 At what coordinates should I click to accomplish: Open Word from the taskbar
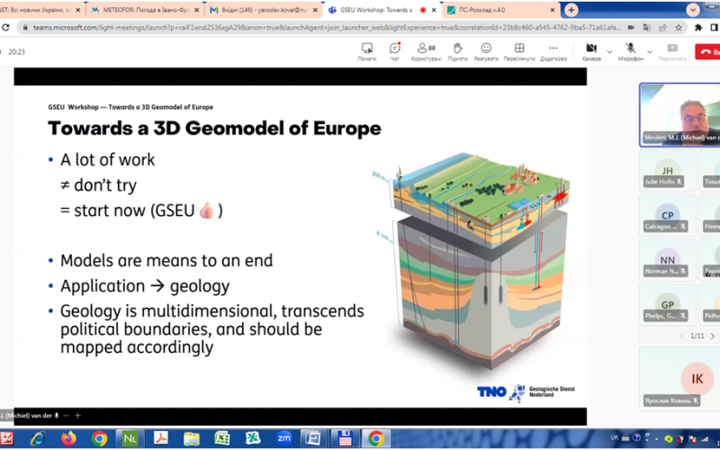pyautogui.click(x=314, y=439)
